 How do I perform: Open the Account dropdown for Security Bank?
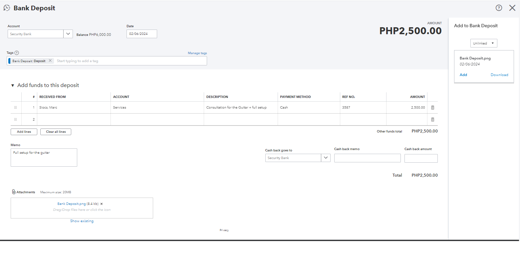(68, 34)
